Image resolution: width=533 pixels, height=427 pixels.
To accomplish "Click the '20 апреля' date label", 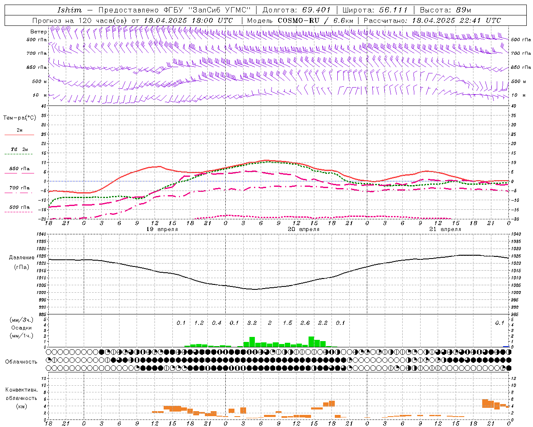I will point(304,229).
